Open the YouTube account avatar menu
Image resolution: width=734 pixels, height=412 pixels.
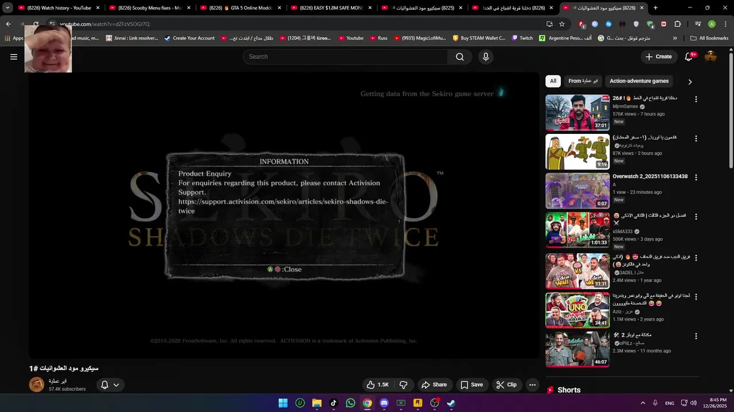pos(711,57)
